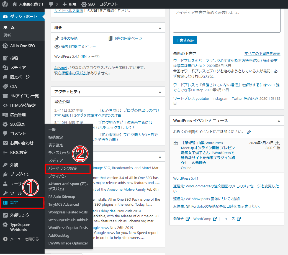Collapse the WordPress イベントとニュース panel
The image size is (288, 255).
pos(279,121)
